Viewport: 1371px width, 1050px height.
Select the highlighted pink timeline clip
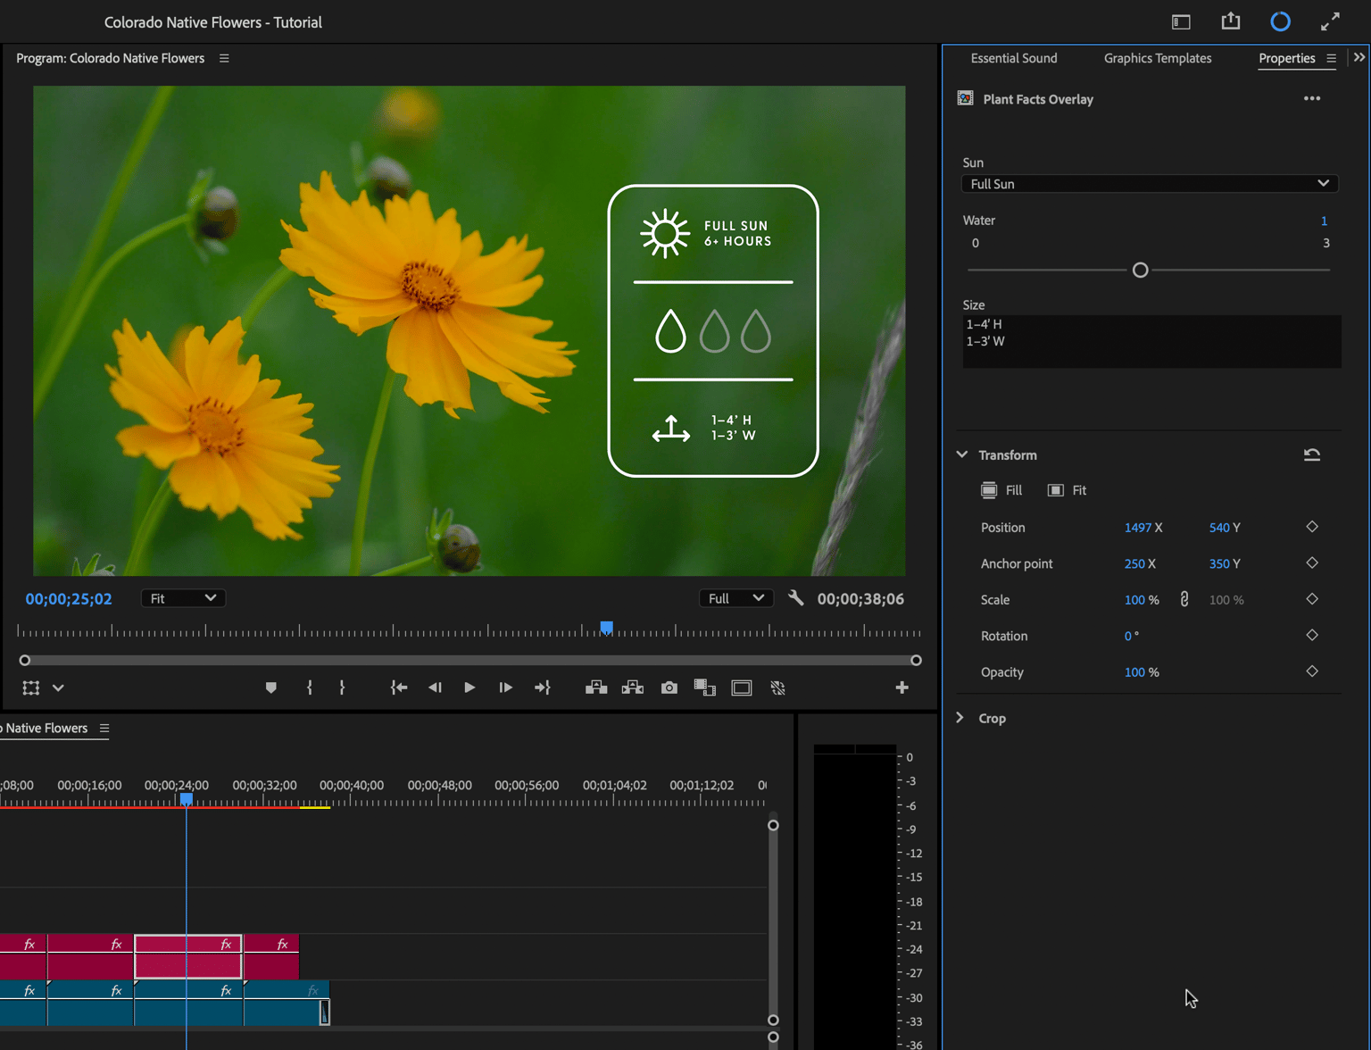tap(188, 957)
